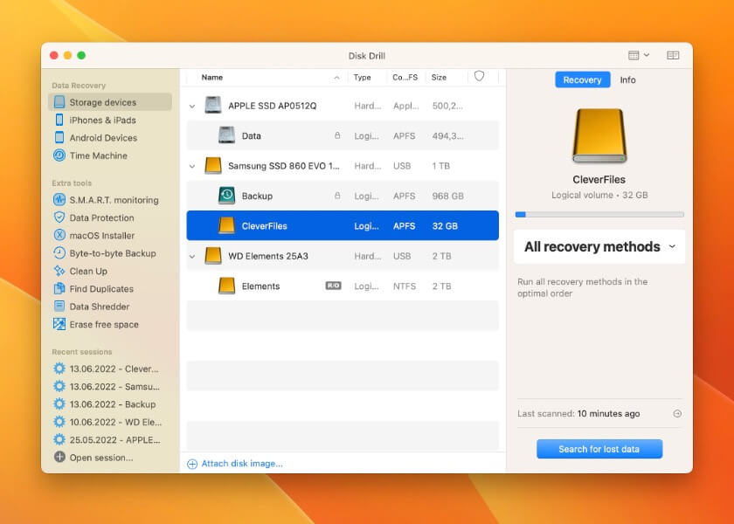
Task: Click Attach disk image link
Action: pyautogui.click(x=241, y=464)
